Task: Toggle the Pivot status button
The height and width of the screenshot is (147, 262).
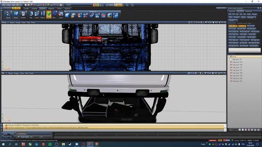Action: tap(226, 140)
